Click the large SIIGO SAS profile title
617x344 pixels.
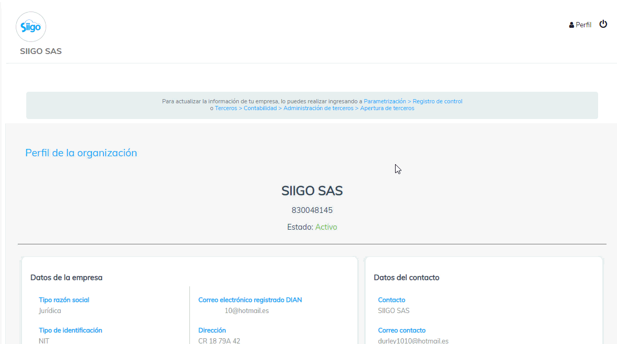click(x=312, y=191)
